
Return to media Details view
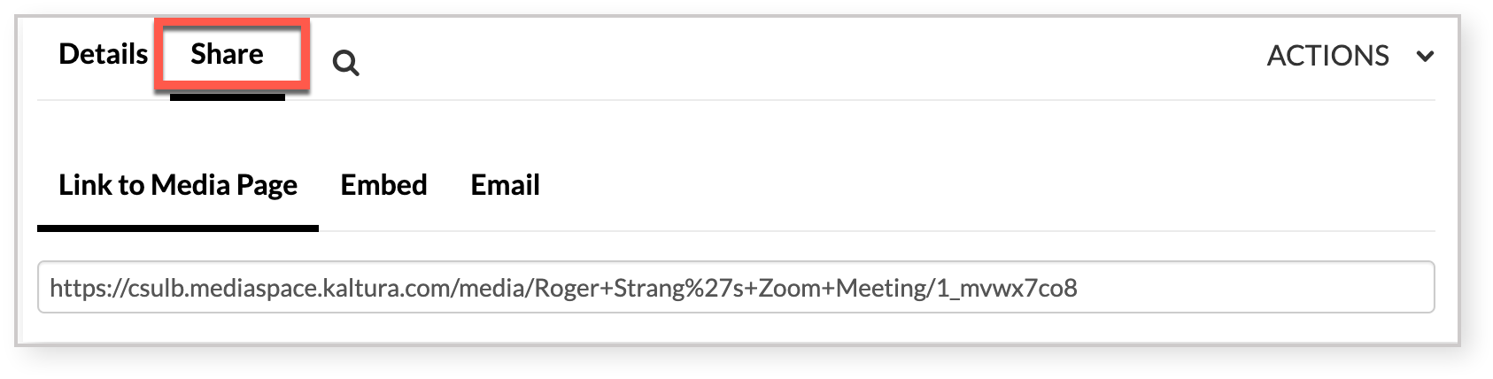pyautogui.click(x=103, y=54)
